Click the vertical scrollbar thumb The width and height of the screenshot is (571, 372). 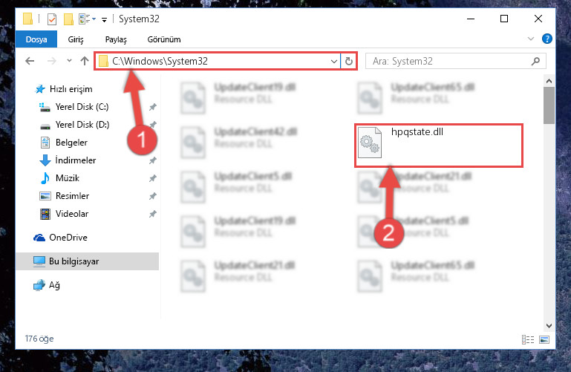coord(549,105)
